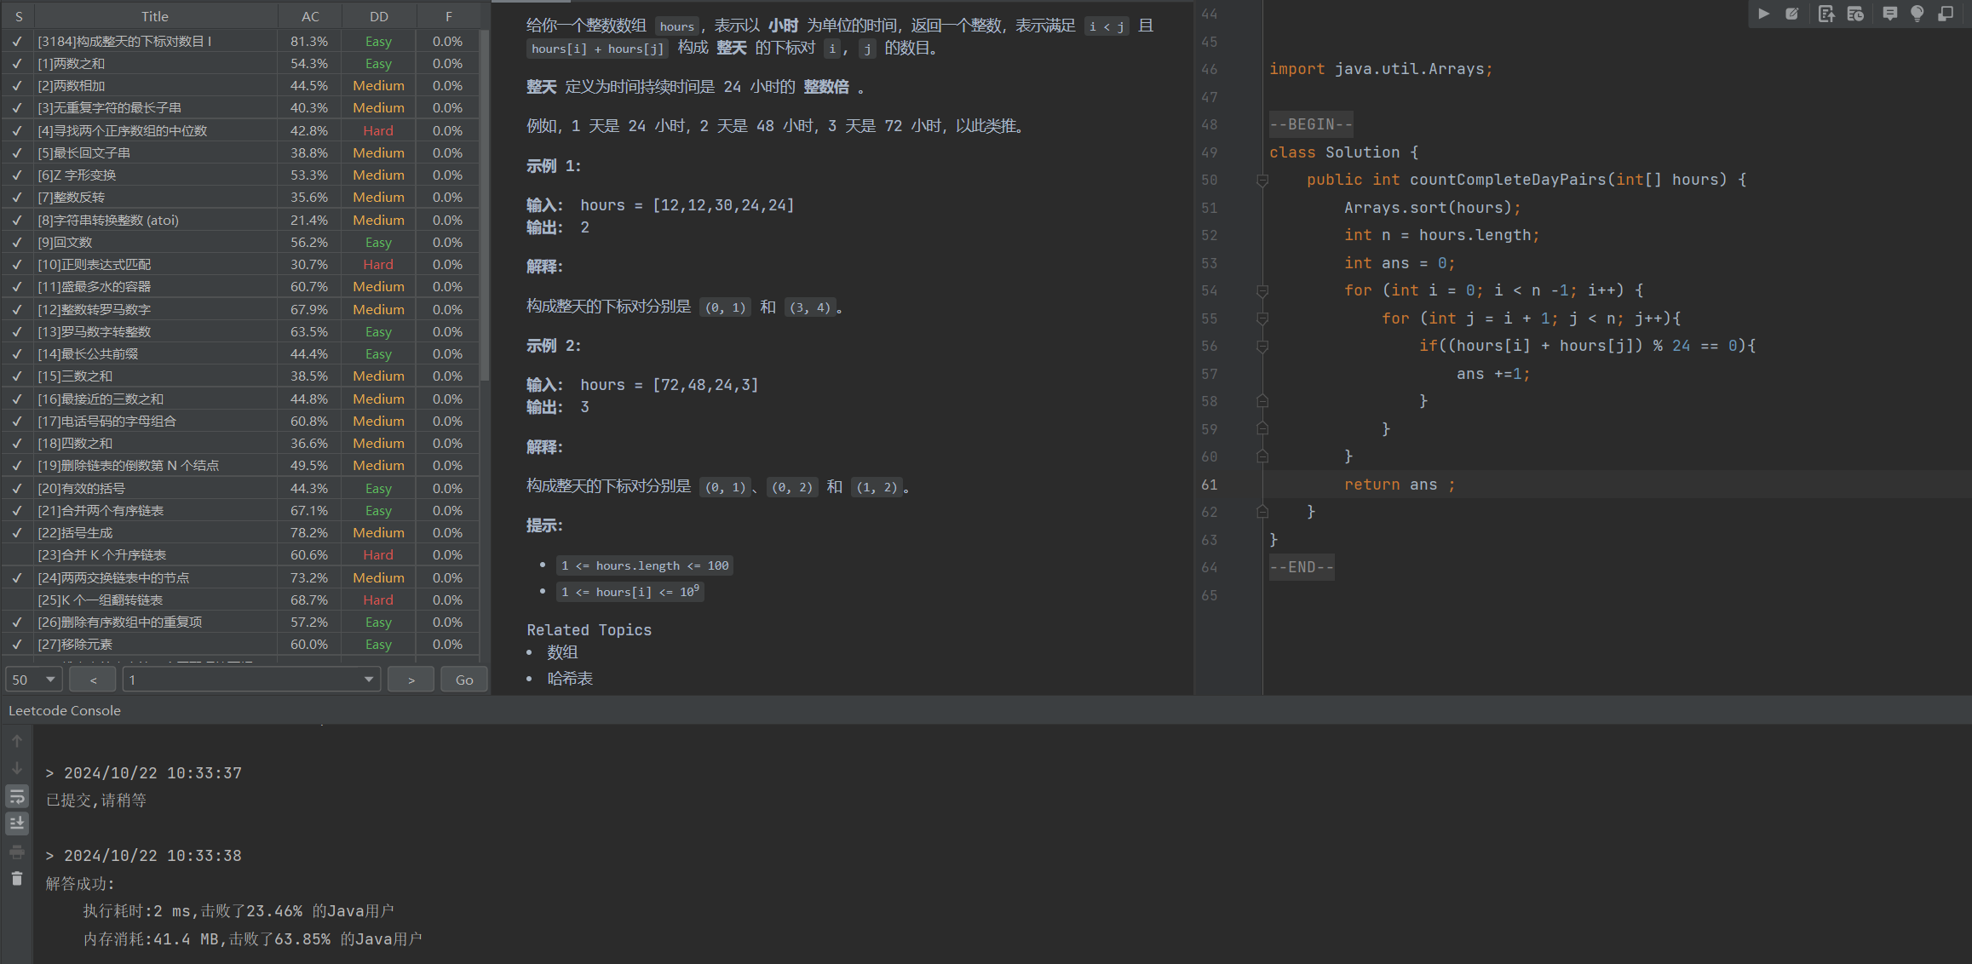Submit solution with upload document icon
Viewport: 1972px width, 964px height.
coord(1825,14)
